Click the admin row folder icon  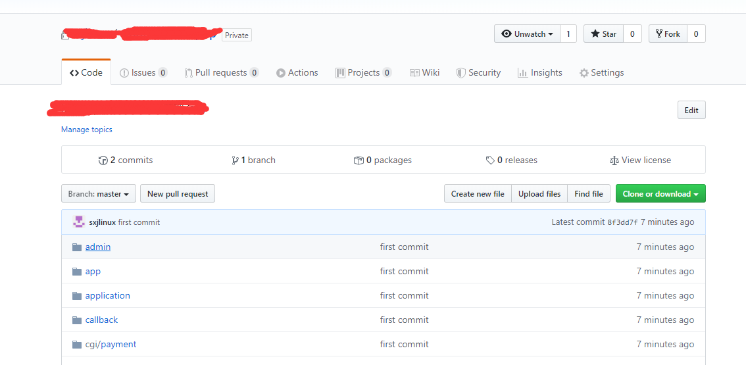click(x=77, y=247)
